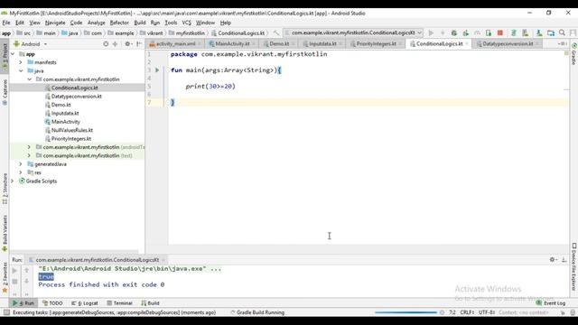The image size is (578, 325).
Task: Switch to Datatypeconversion.kt editor tab
Action: [x=508, y=44]
